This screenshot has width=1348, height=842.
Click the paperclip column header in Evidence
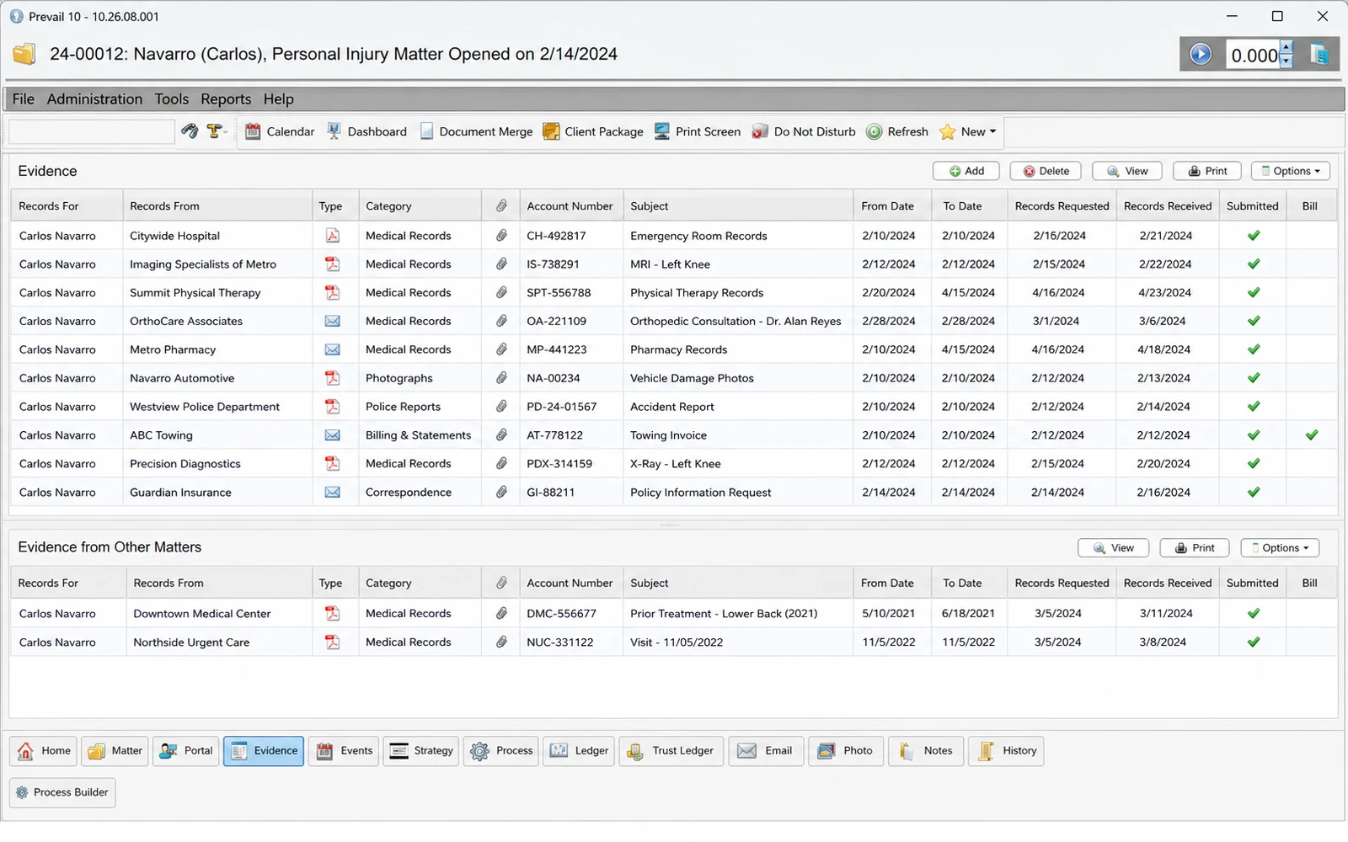501,206
